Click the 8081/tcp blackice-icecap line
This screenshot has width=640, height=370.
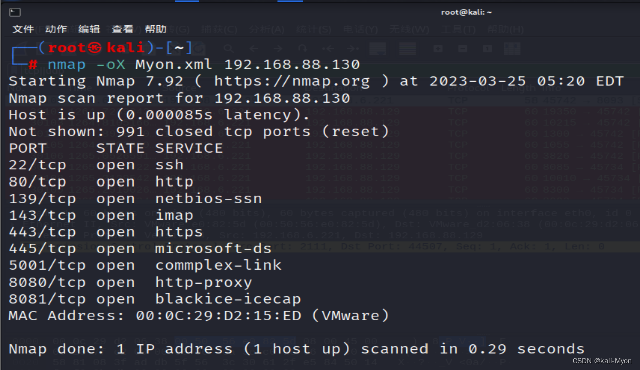[x=154, y=299]
